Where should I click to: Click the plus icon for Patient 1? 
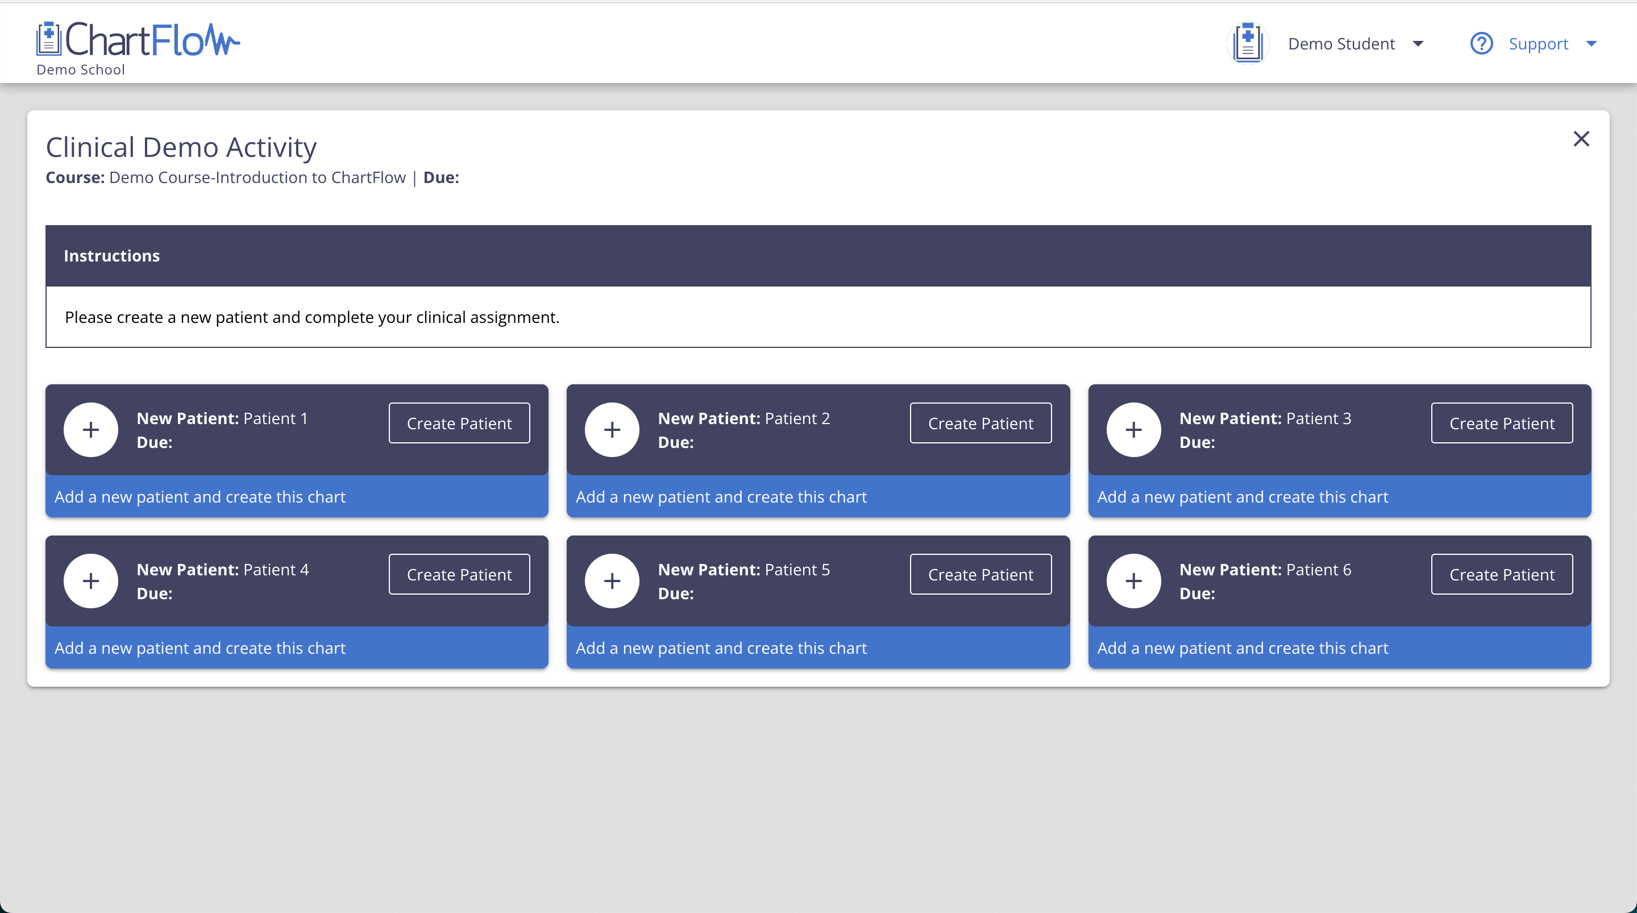click(91, 430)
